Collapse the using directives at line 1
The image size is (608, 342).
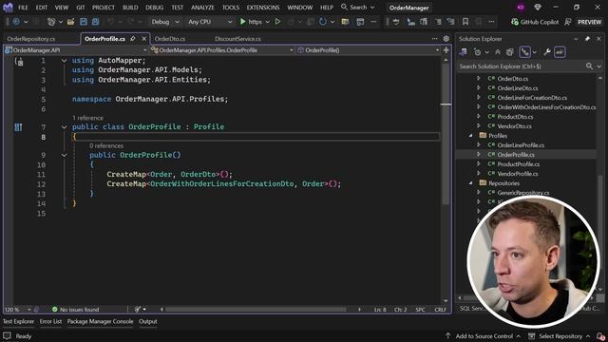coord(65,61)
